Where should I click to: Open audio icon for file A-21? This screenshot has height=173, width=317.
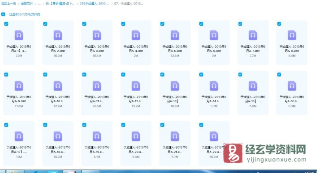pyautogui.click(x=175, y=136)
